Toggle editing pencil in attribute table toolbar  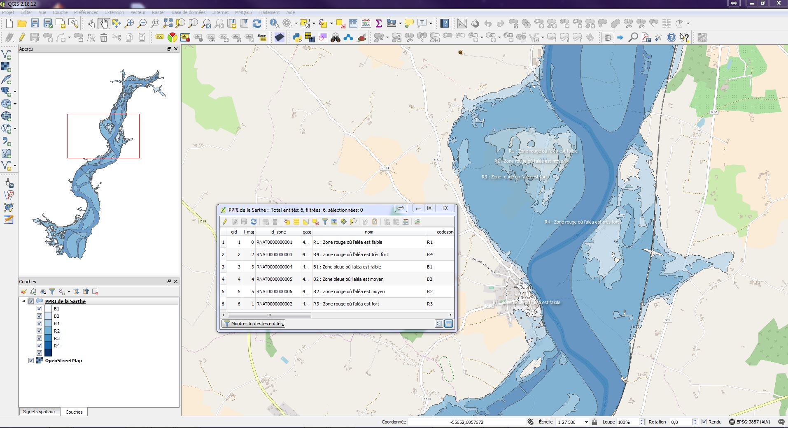[x=225, y=222]
